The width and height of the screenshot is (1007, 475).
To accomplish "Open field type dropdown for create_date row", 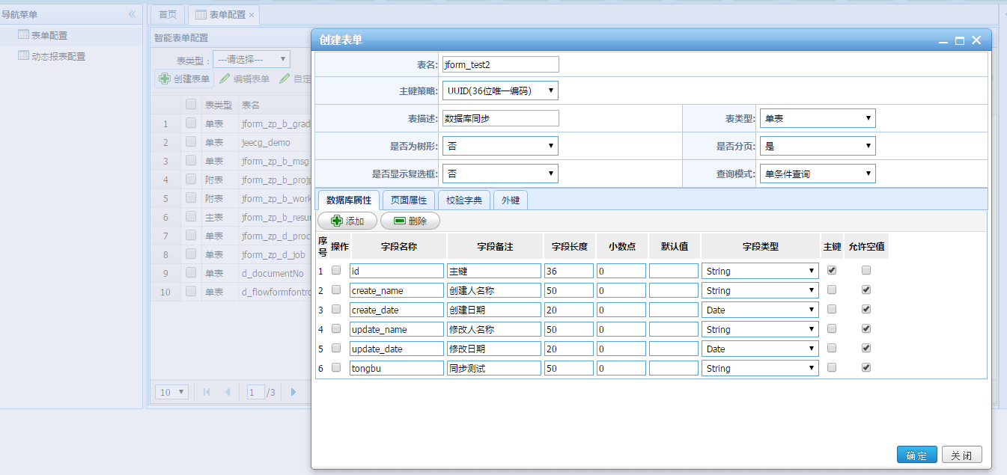I will (x=760, y=310).
